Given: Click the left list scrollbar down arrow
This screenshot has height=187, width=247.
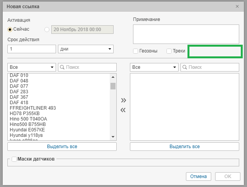Looking at the screenshot, I should pyautogui.click(x=113, y=137).
